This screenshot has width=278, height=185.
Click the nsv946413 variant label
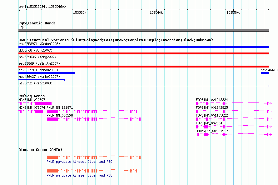(269, 70)
